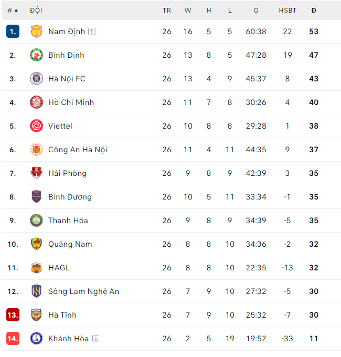The width and height of the screenshot is (341, 357).
Task: Click the Nam Định club logo
Action: (36, 31)
